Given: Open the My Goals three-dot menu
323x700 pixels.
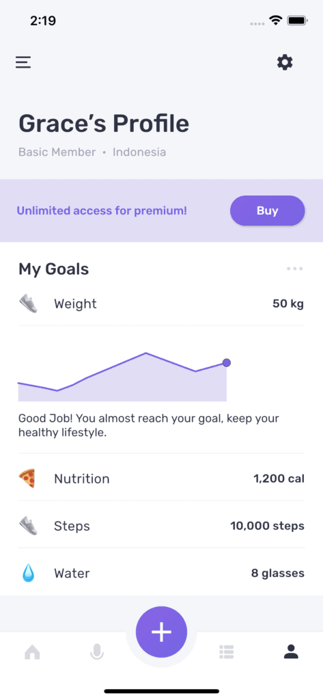Looking at the screenshot, I should click(x=295, y=269).
